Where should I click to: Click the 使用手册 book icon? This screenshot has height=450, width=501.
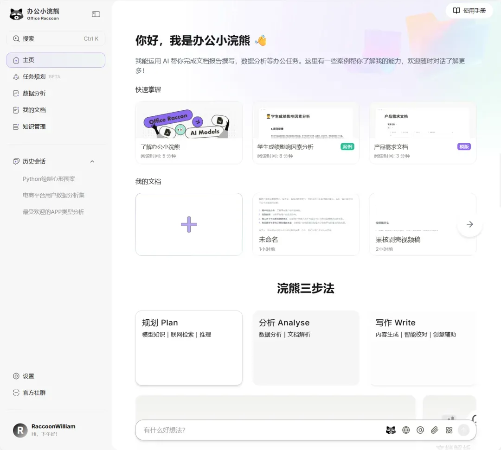tap(456, 11)
